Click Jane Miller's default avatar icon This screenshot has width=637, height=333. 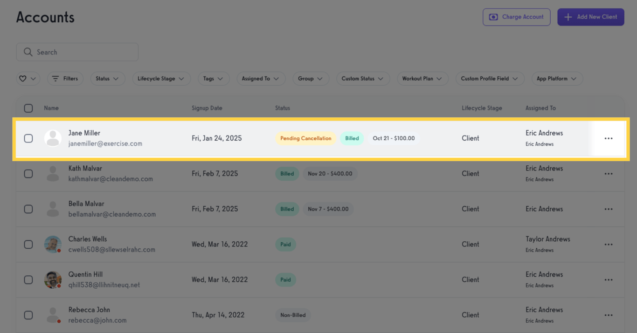[x=53, y=138]
